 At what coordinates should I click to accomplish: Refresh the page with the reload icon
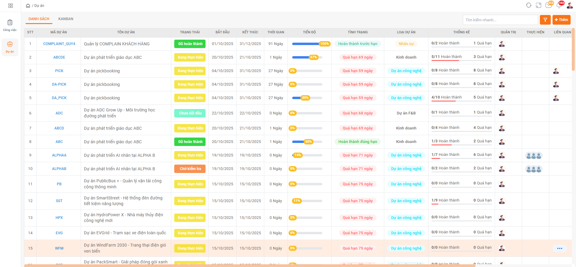[528, 5]
